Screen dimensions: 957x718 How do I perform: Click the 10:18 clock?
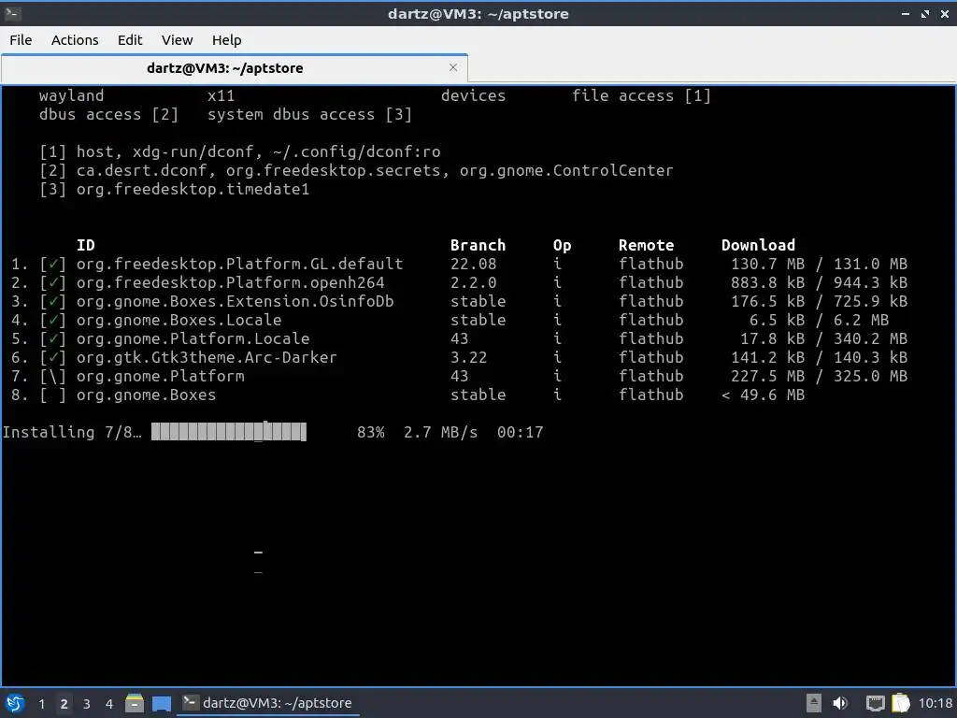click(x=935, y=703)
